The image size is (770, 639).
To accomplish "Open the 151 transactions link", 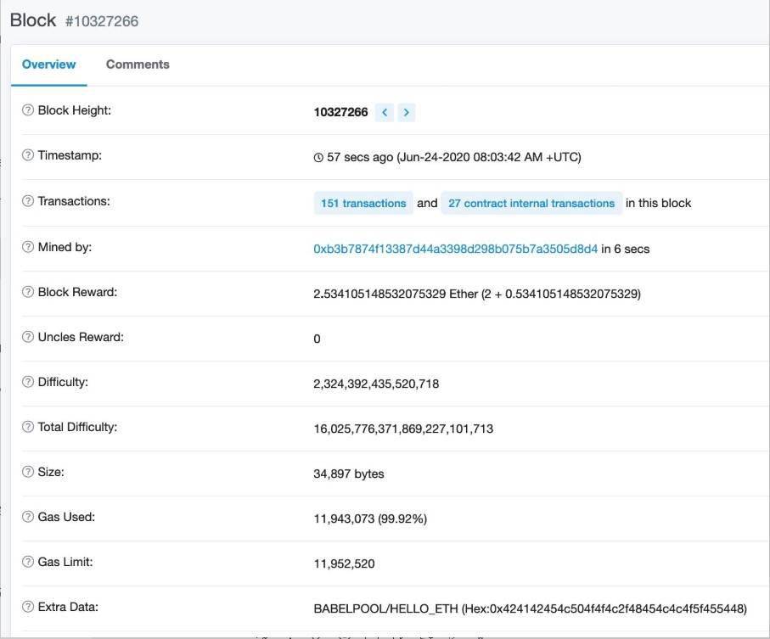I will (363, 204).
